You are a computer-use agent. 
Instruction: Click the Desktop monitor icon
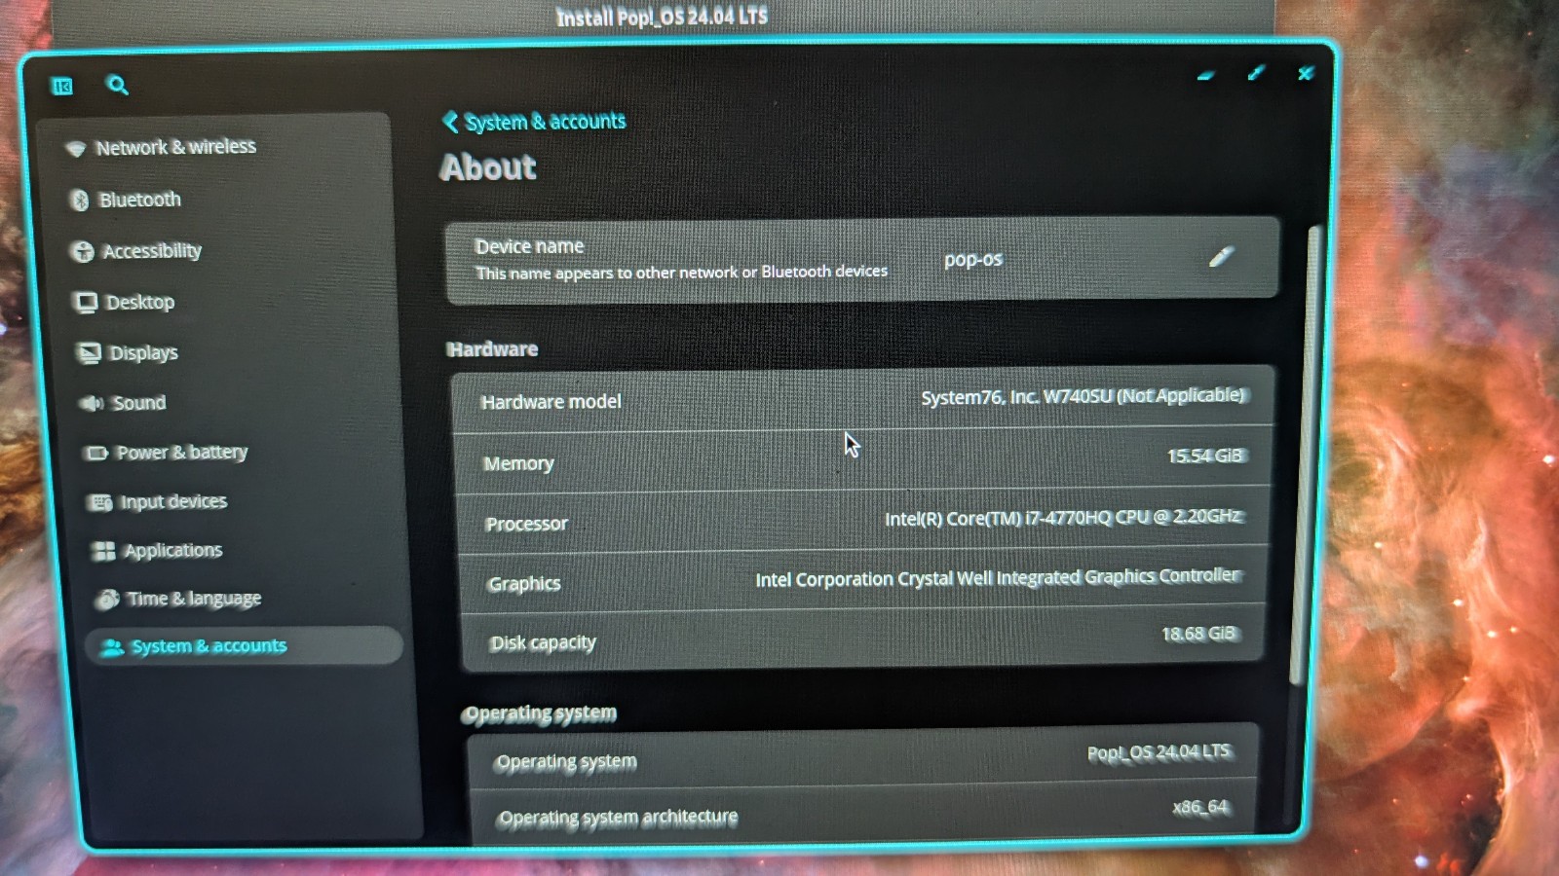click(x=86, y=303)
